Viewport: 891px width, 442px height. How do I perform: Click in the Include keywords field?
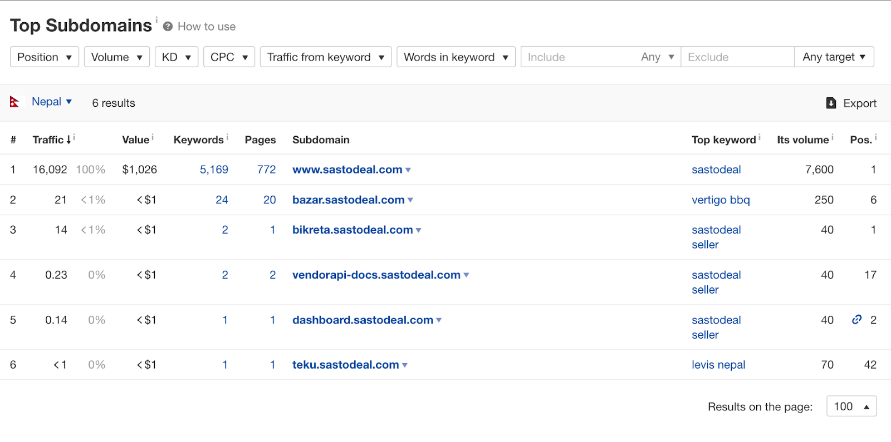pyautogui.click(x=578, y=57)
